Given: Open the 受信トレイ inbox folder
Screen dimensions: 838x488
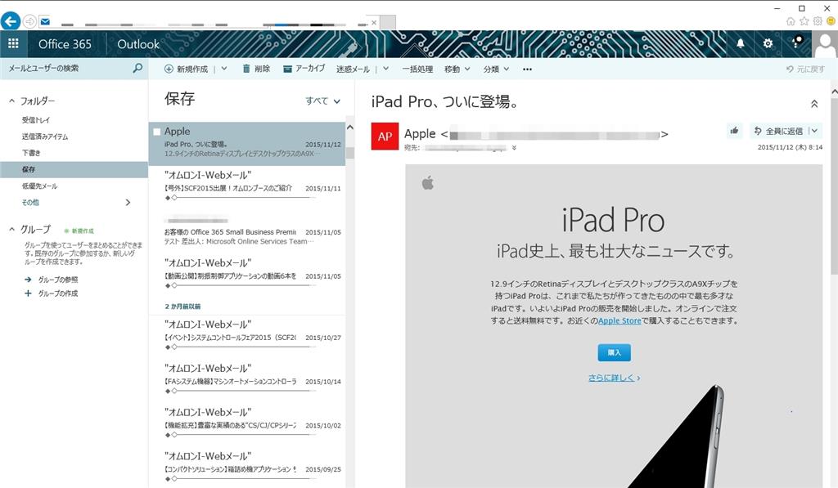Looking at the screenshot, I should tap(36, 120).
